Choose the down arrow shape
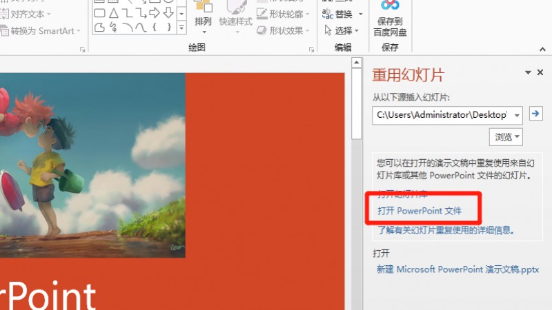The width and height of the screenshot is (552, 310). [168, 13]
